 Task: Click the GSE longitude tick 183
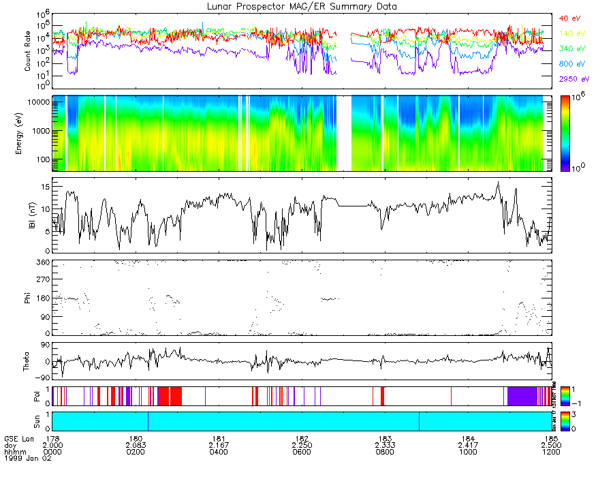385,439
